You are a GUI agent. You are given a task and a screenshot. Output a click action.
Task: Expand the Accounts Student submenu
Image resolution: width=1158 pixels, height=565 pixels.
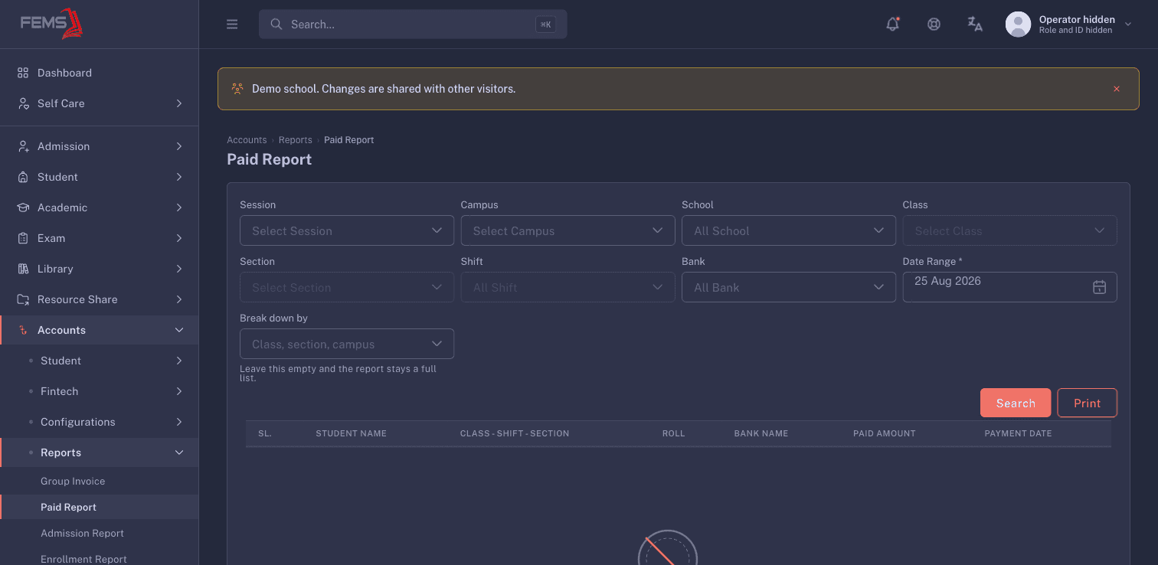[179, 361]
